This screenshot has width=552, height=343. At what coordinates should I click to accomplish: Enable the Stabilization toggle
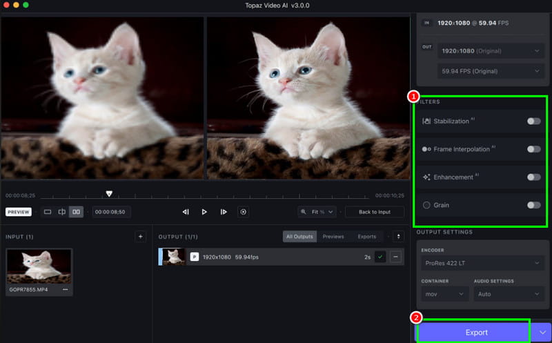tap(533, 121)
